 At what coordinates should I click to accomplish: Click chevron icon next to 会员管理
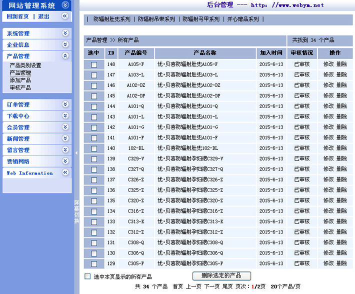coord(65,127)
